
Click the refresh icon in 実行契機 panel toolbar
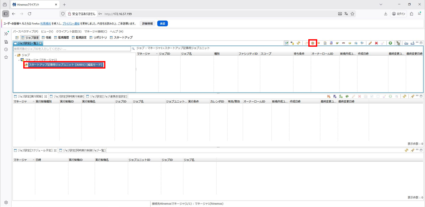pyautogui.click(x=404, y=97)
